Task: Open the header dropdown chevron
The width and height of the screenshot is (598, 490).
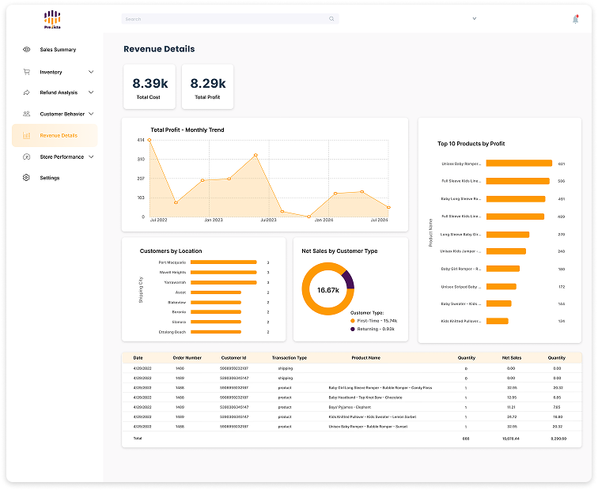Action: 475,18
